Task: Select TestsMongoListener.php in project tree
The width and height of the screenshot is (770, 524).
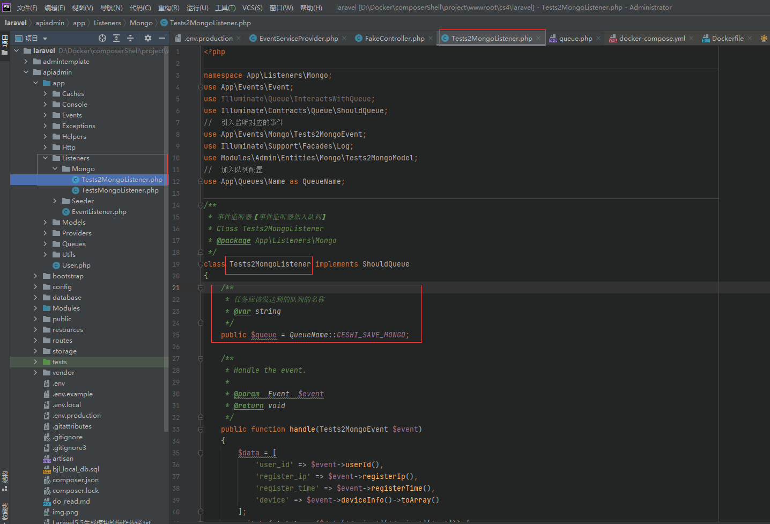Action: tap(120, 190)
